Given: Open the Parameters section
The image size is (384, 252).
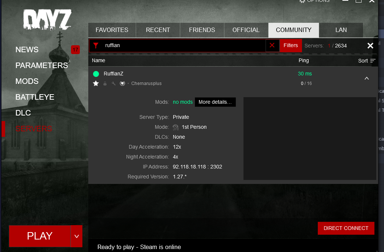Looking at the screenshot, I should [x=42, y=65].
